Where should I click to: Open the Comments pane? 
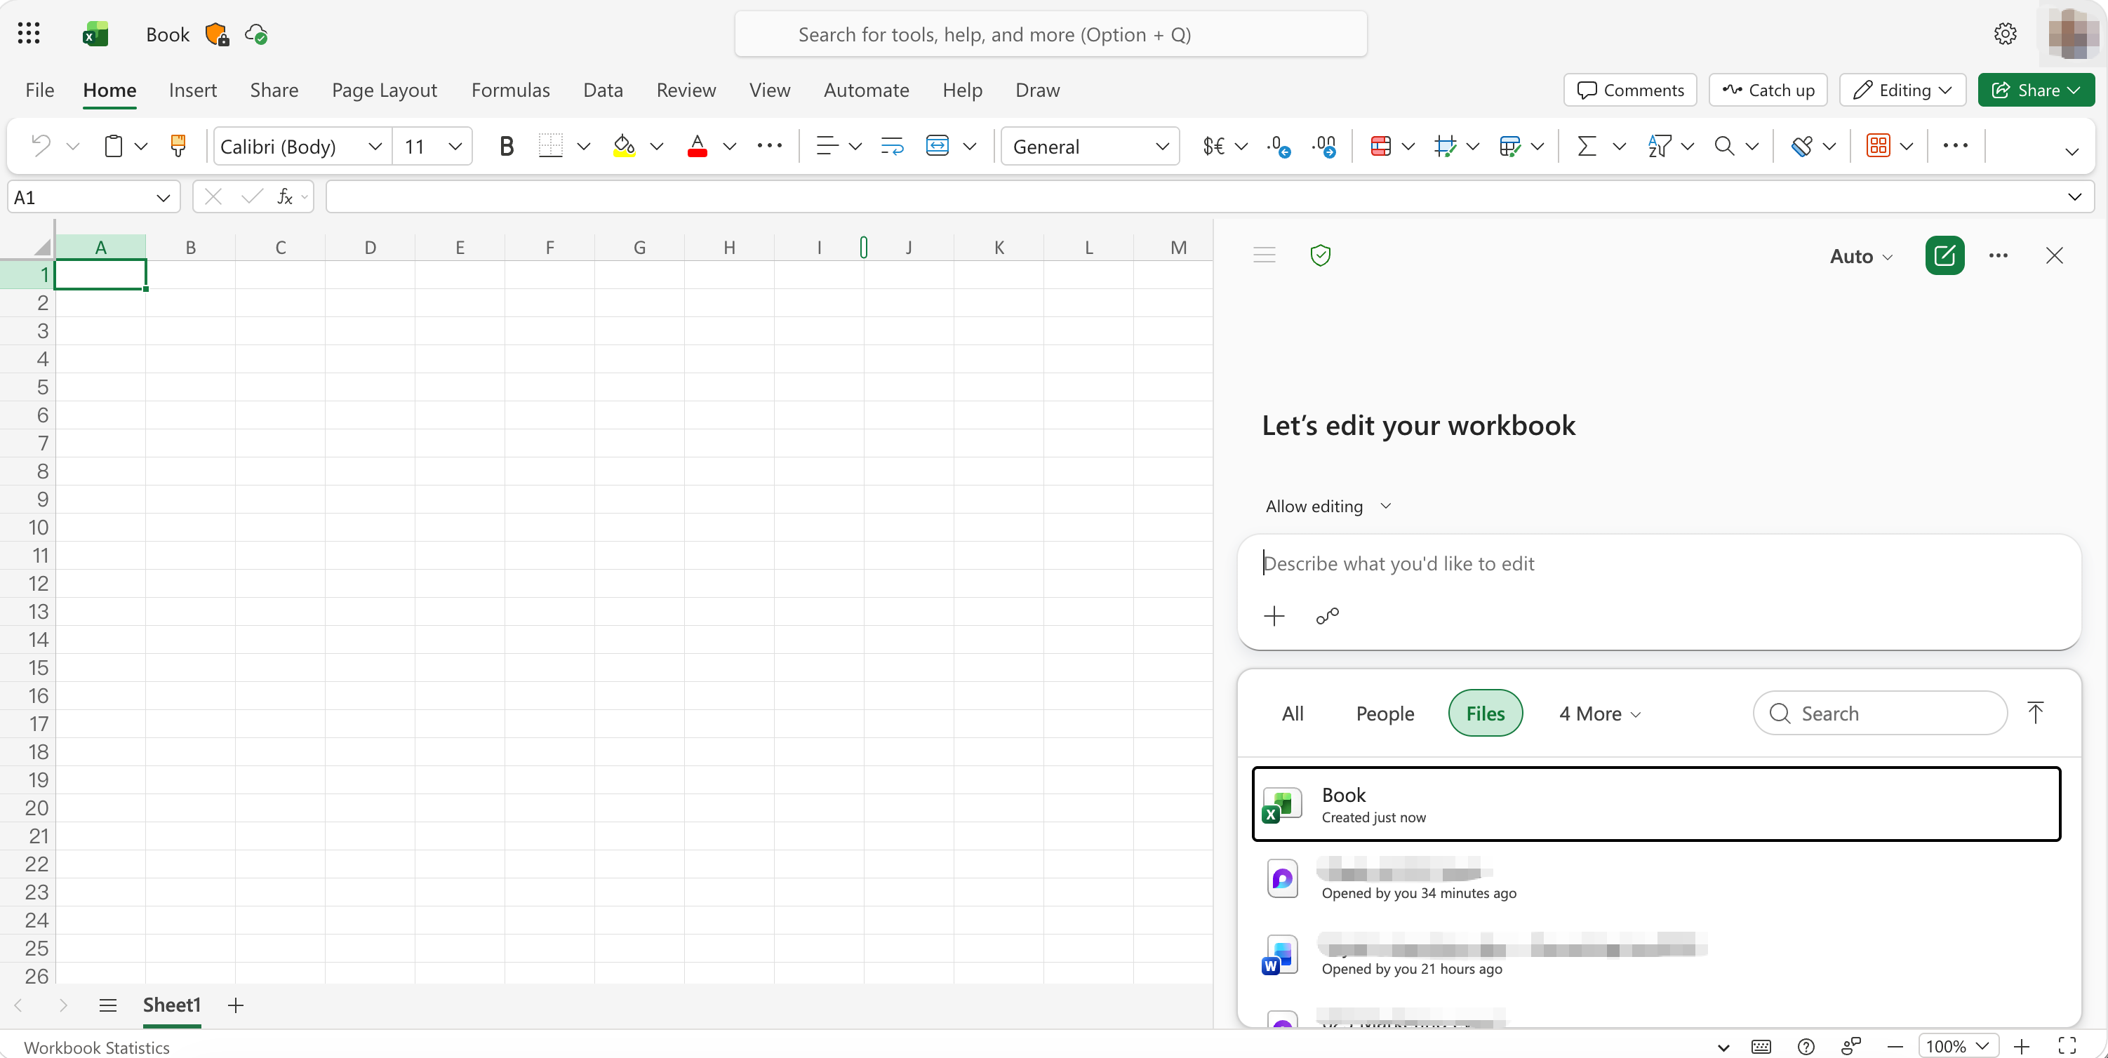1629,90
